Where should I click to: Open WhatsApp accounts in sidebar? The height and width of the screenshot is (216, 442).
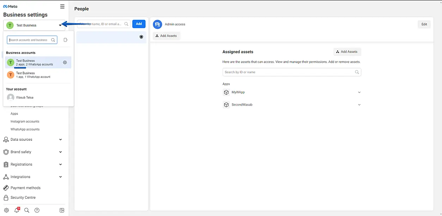pyautogui.click(x=25, y=129)
